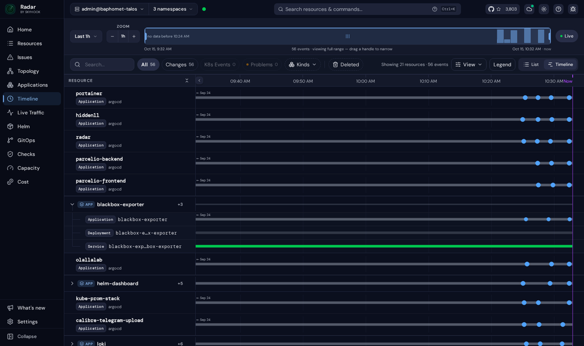The height and width of the screenshot is (346, 584).
Task: Click the center grip of range slider
Action: pyautogui.click(x=347, y=36)
